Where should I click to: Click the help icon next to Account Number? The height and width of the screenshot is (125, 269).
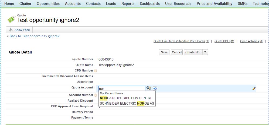coord(96,95)
